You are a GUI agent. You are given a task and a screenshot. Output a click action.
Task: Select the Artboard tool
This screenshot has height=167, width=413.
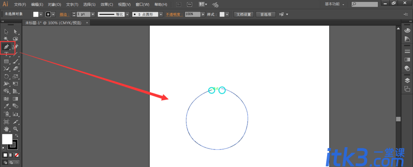click(6, 122)
